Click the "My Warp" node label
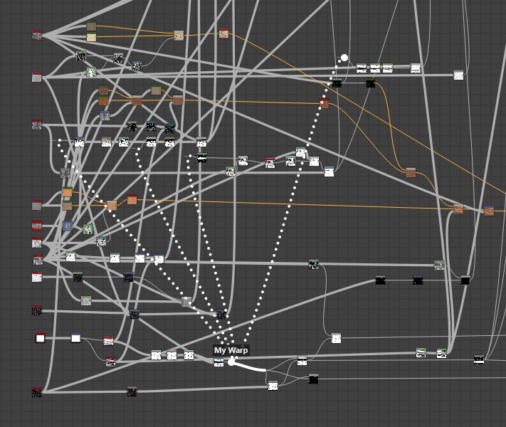Image resolution: width=506 pixels, height=427 pixels. (x=231, y=350)
